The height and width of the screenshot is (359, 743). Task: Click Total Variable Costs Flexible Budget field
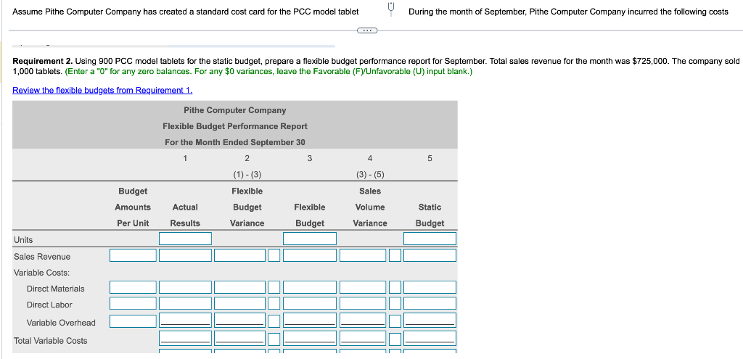coord(310,338)
